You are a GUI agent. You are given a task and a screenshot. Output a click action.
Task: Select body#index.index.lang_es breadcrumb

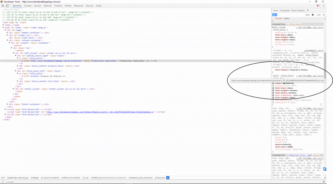click(x=18, y=178)
